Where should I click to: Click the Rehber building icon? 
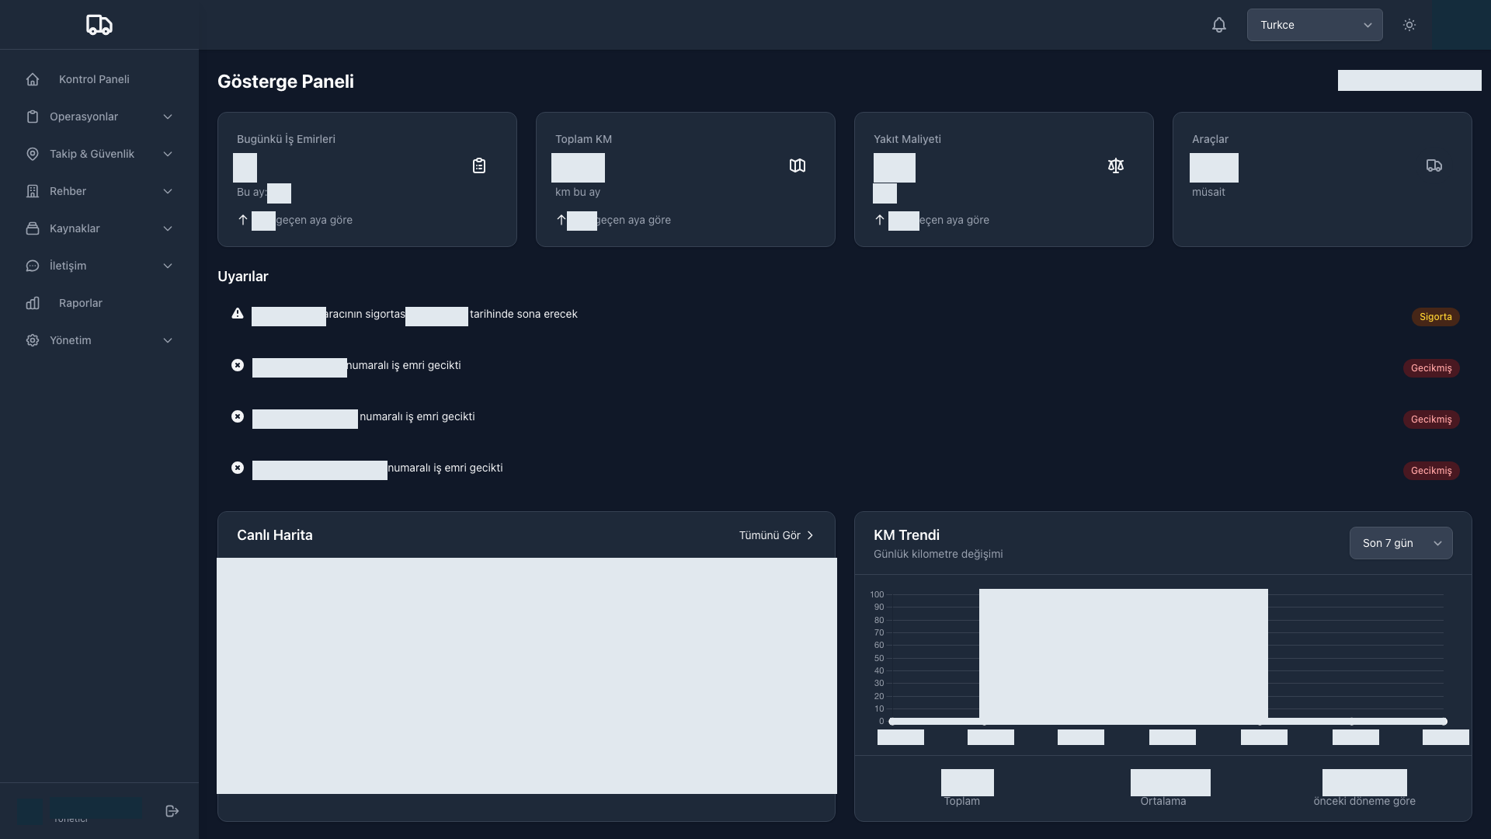pos(33,191)
